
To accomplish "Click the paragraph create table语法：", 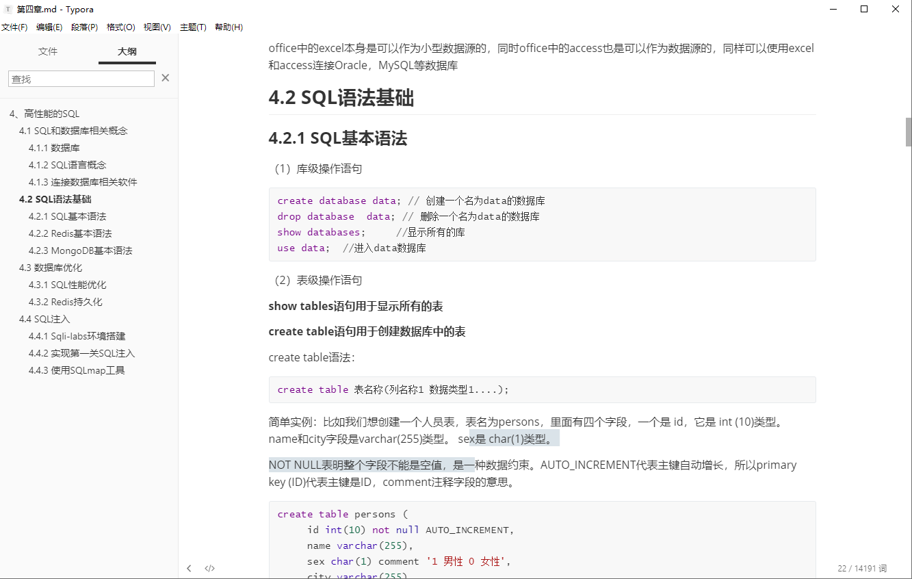I will [x=312, y=357].
